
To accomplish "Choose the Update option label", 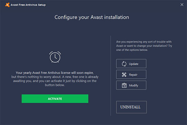I will pos(133,64).
